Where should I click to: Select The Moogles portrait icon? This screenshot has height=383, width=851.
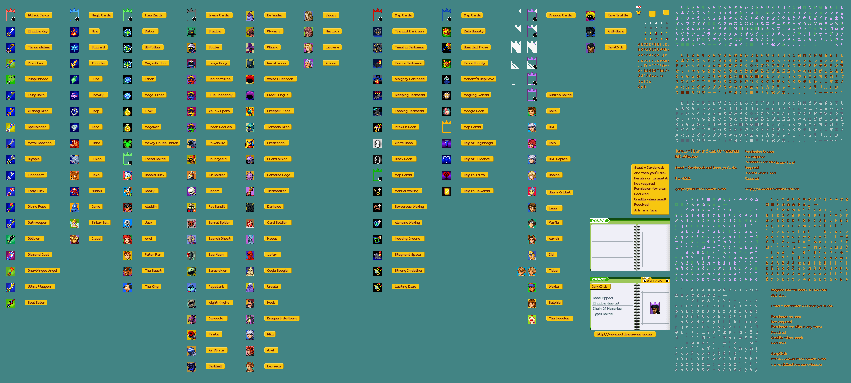[532, 319]
